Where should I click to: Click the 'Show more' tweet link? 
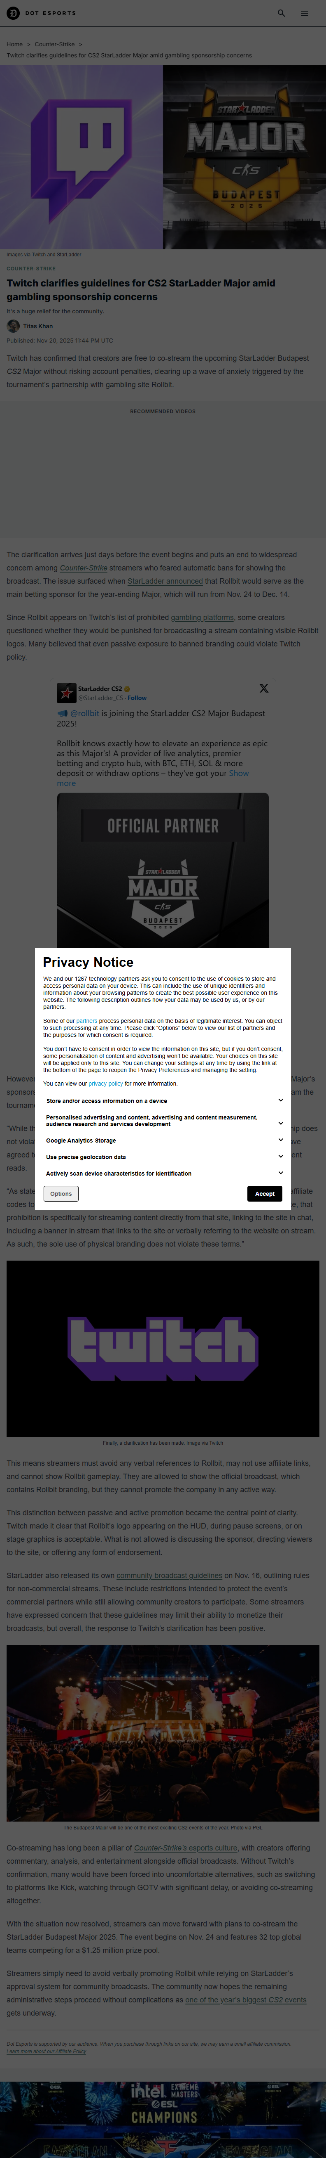point(238,773)
